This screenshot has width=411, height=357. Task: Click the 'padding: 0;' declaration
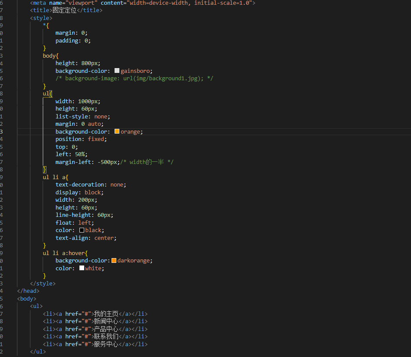tap(73, 41)
